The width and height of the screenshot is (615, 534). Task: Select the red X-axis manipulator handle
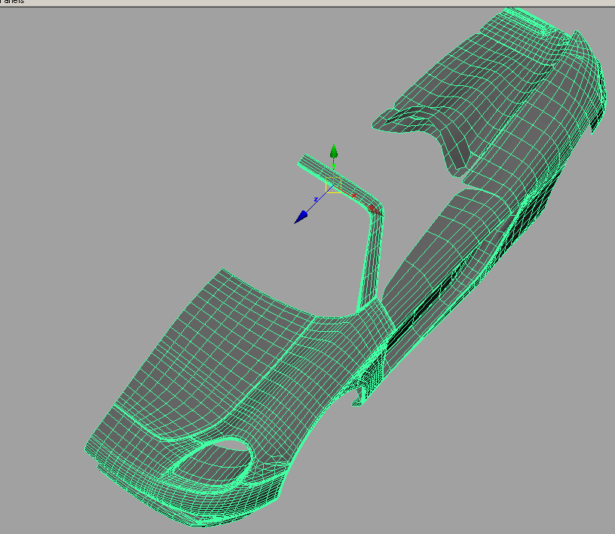tap(375, 210)
